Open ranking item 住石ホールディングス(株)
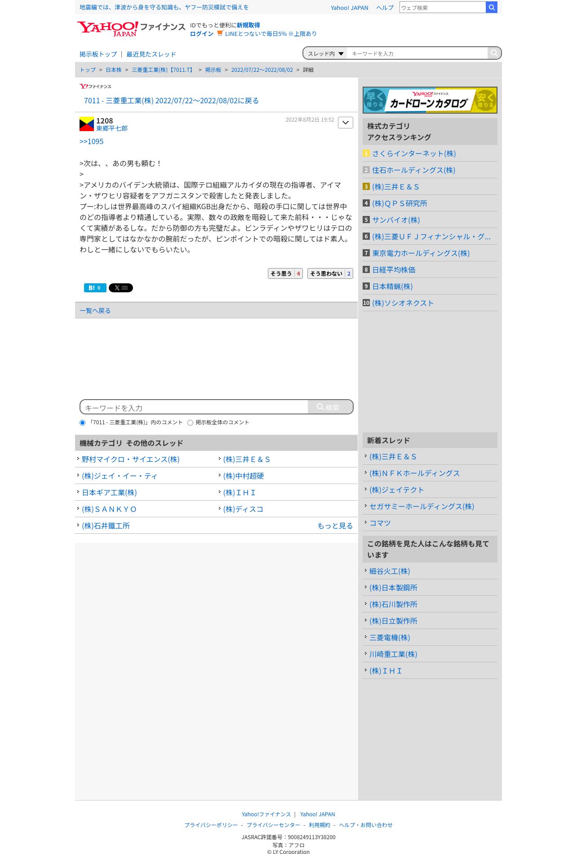The height and width of the screenshot is (854, 577). [413, 170]
